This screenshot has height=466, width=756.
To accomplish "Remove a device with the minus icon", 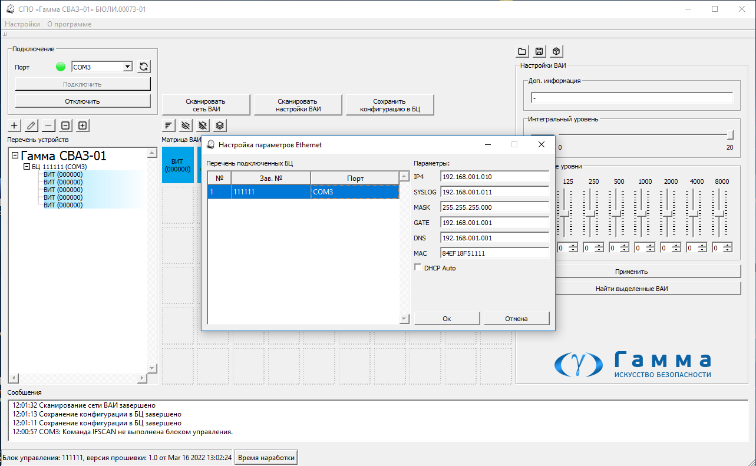I will click(x=49, y=125).
